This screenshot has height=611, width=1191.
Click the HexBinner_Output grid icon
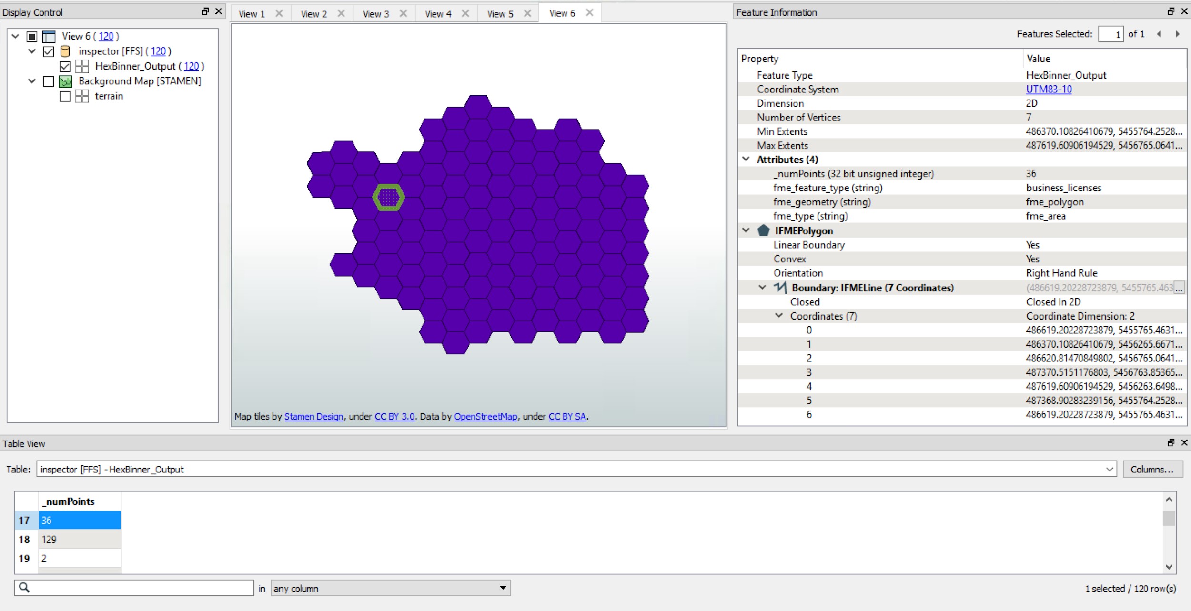pos(82,66)
